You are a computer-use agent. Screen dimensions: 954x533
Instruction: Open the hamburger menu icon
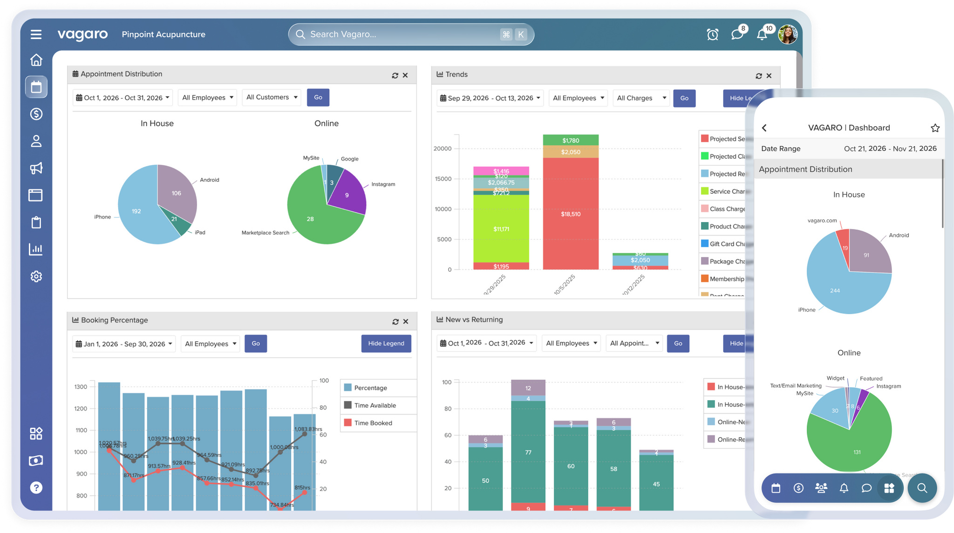(36, 34)
